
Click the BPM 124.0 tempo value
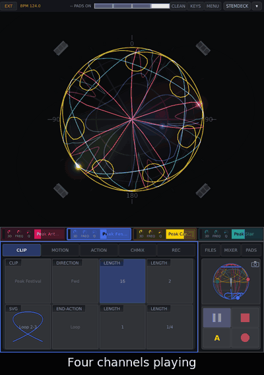click(x=30, y=6)
